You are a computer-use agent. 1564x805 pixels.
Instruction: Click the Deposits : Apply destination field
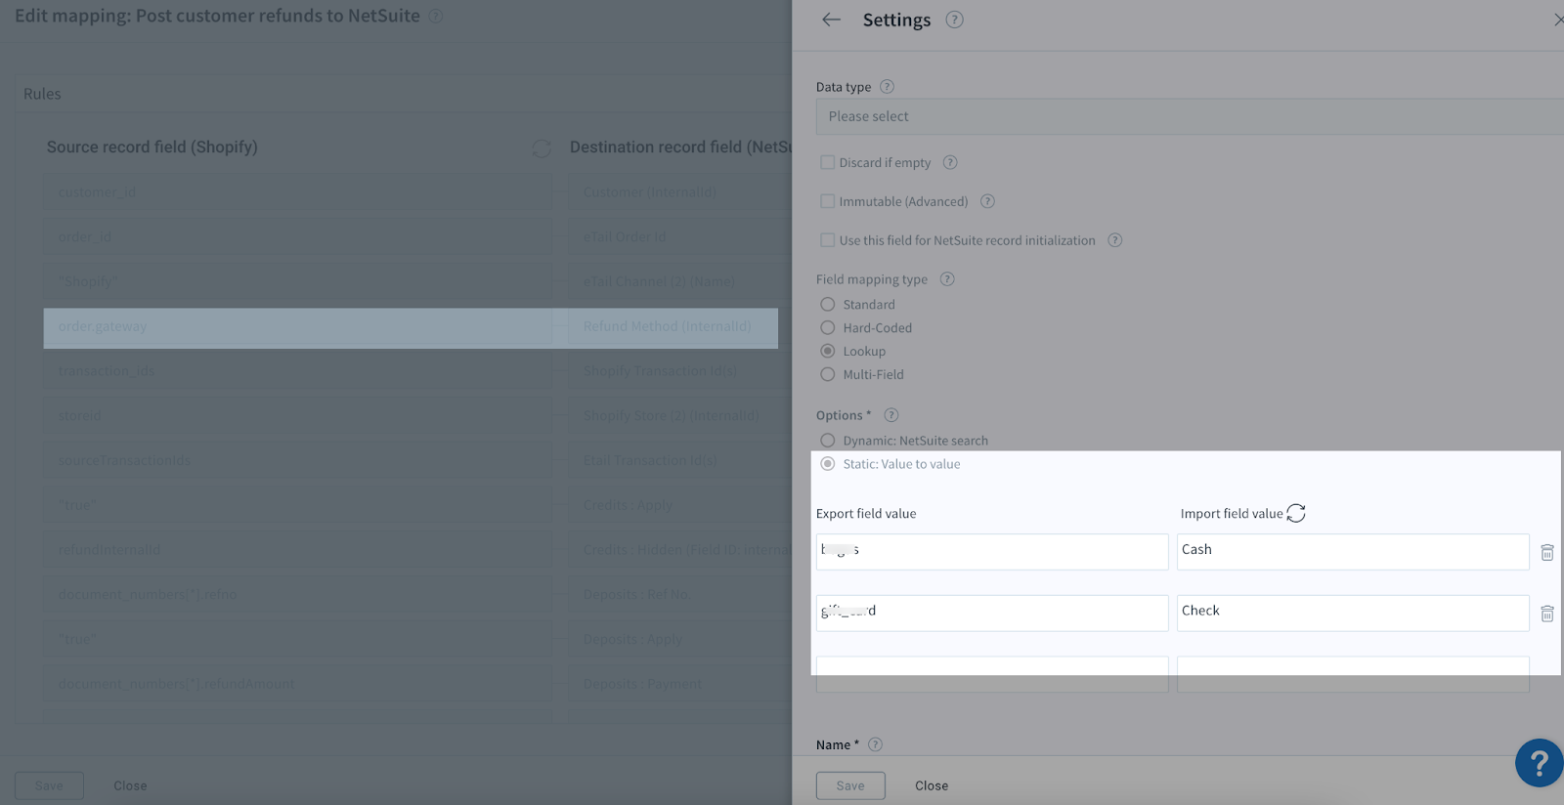(680, 640)
